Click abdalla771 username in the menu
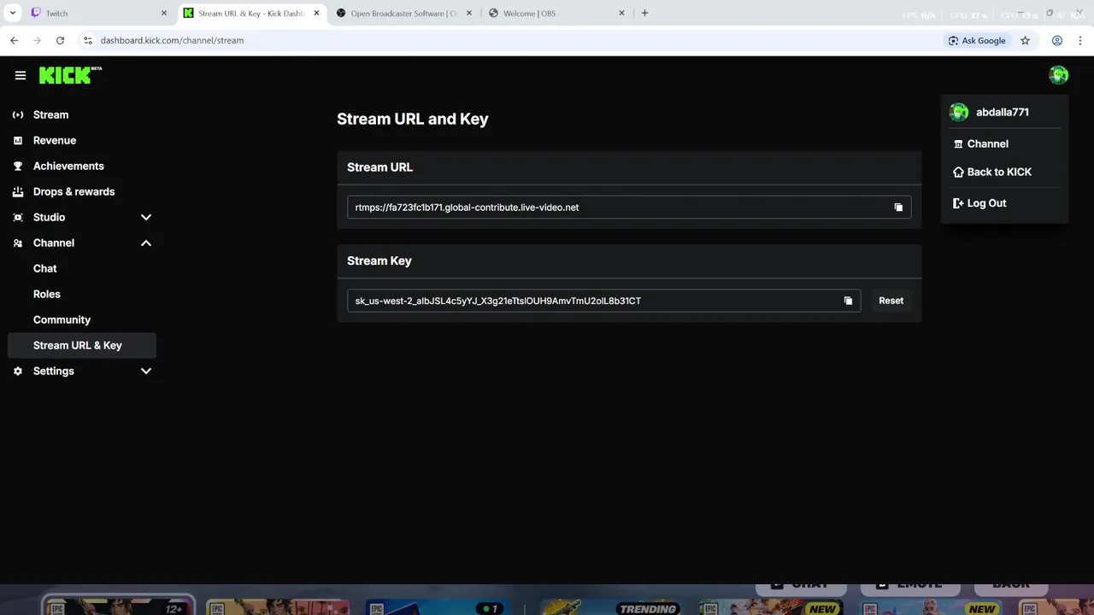Screen dimensions: 1094x615 (x=1002, y=112)
